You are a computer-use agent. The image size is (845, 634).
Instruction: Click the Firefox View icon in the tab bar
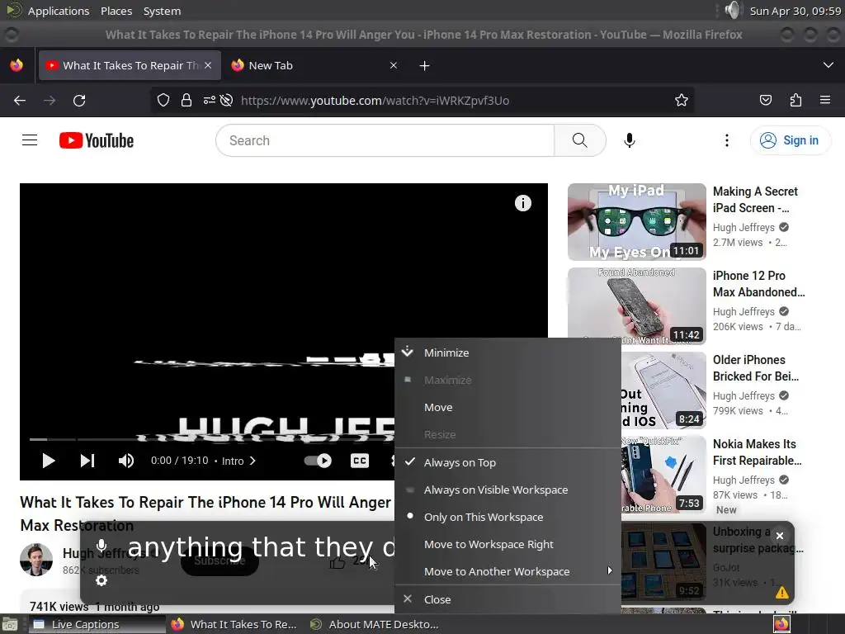[17, 65]
